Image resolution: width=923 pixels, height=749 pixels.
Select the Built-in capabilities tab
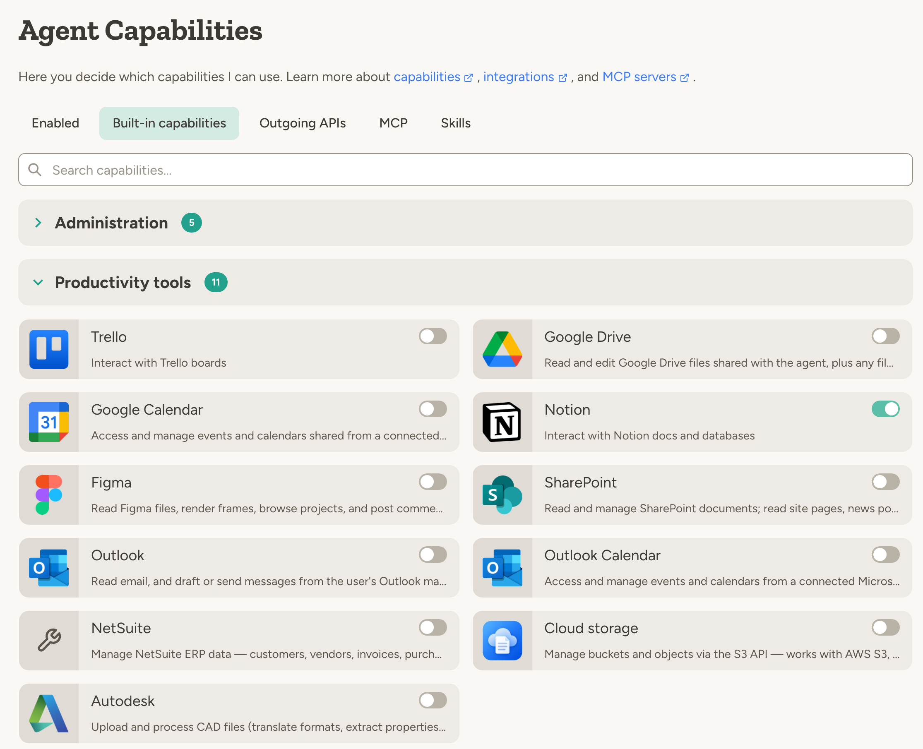(169, 123)
